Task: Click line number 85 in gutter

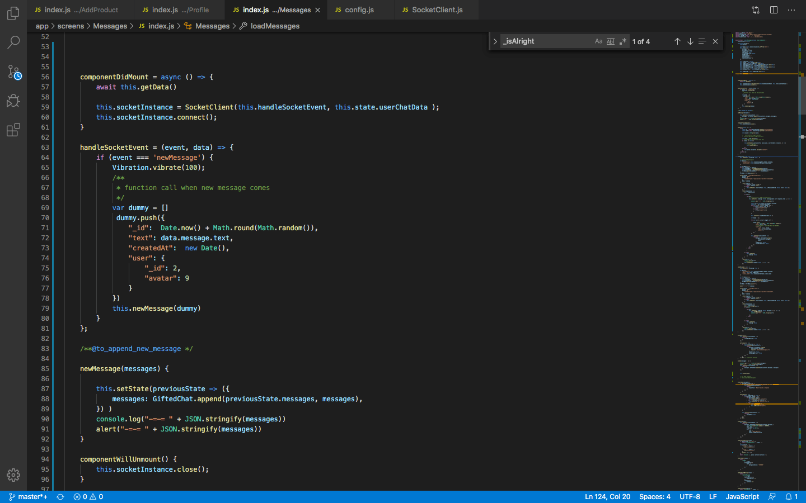Action: coord(45,369)
